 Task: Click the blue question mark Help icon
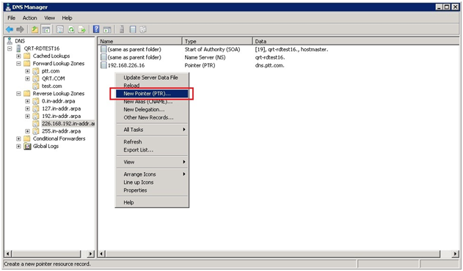(96, 29)
